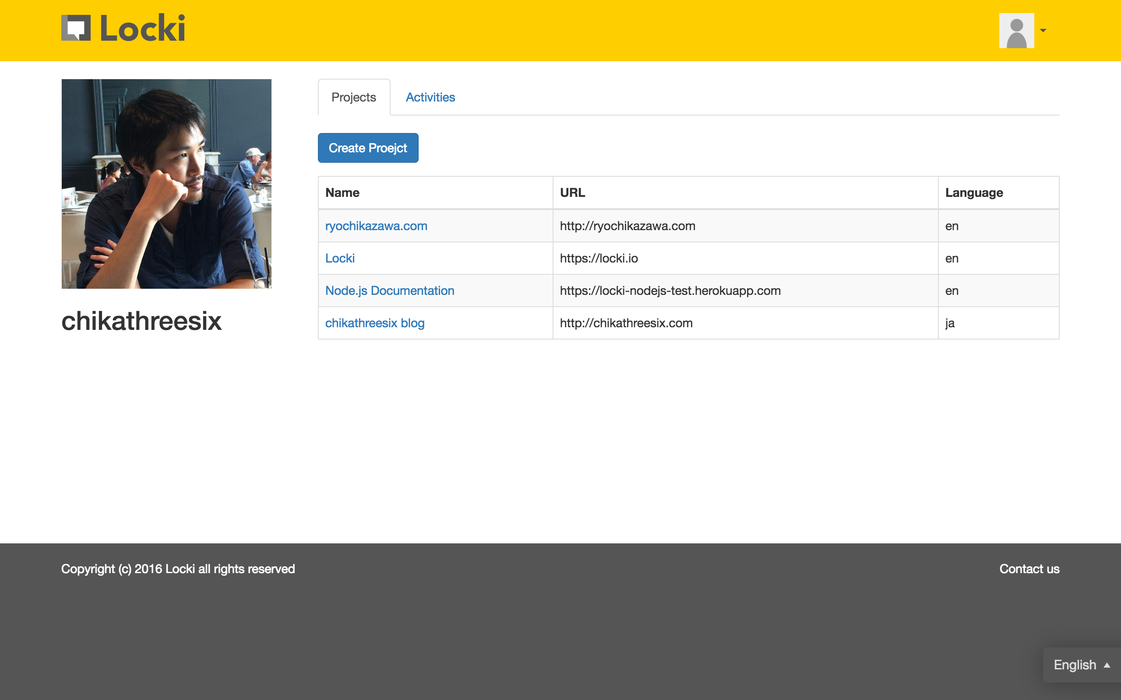Click the user avatar icon in header

point(1016,31)
